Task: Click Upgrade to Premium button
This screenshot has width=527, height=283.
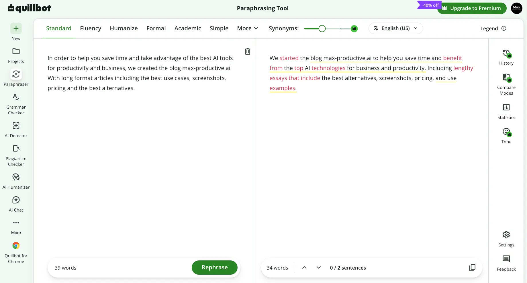Action: pos(472,8)
